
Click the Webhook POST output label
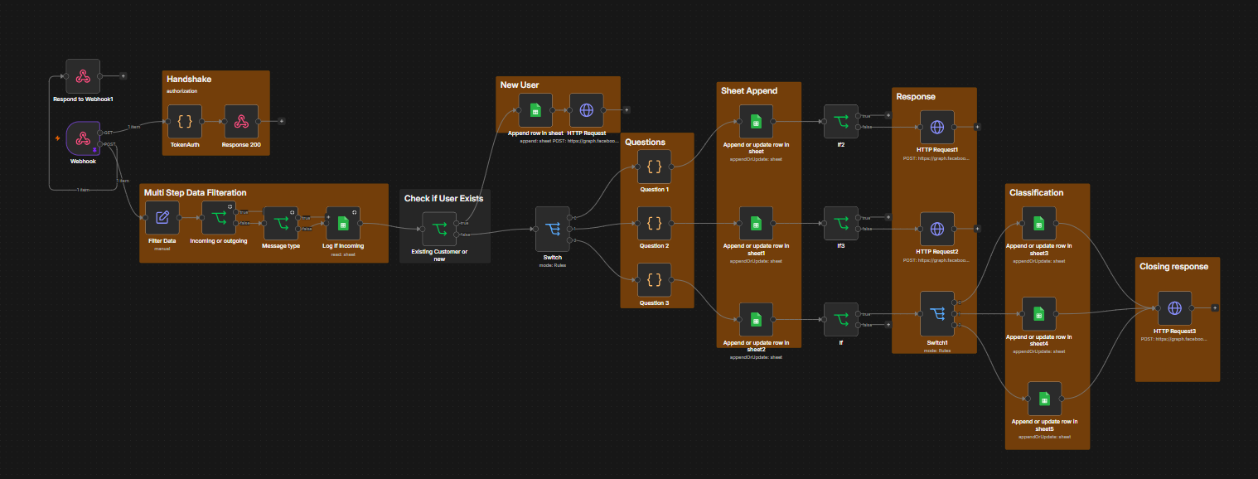[x=110, y=144]
